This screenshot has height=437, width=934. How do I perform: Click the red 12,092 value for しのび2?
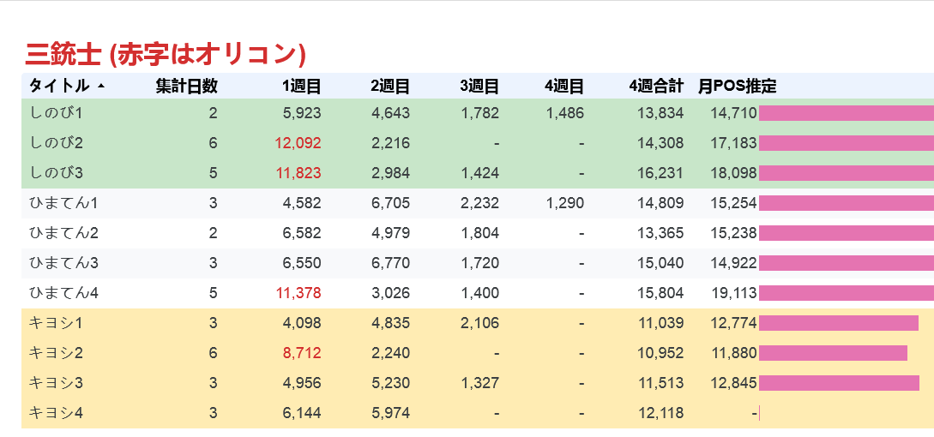coord(298,143)
